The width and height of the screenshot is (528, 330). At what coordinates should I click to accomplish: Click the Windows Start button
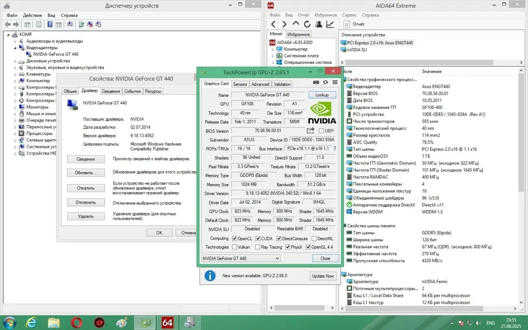(9, 323)
